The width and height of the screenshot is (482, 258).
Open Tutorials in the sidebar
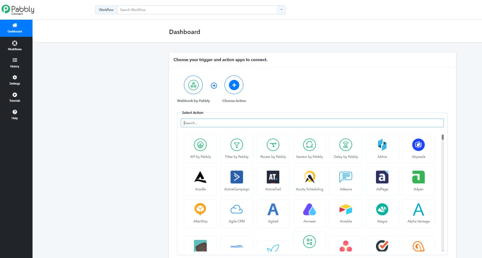[15, 97]
